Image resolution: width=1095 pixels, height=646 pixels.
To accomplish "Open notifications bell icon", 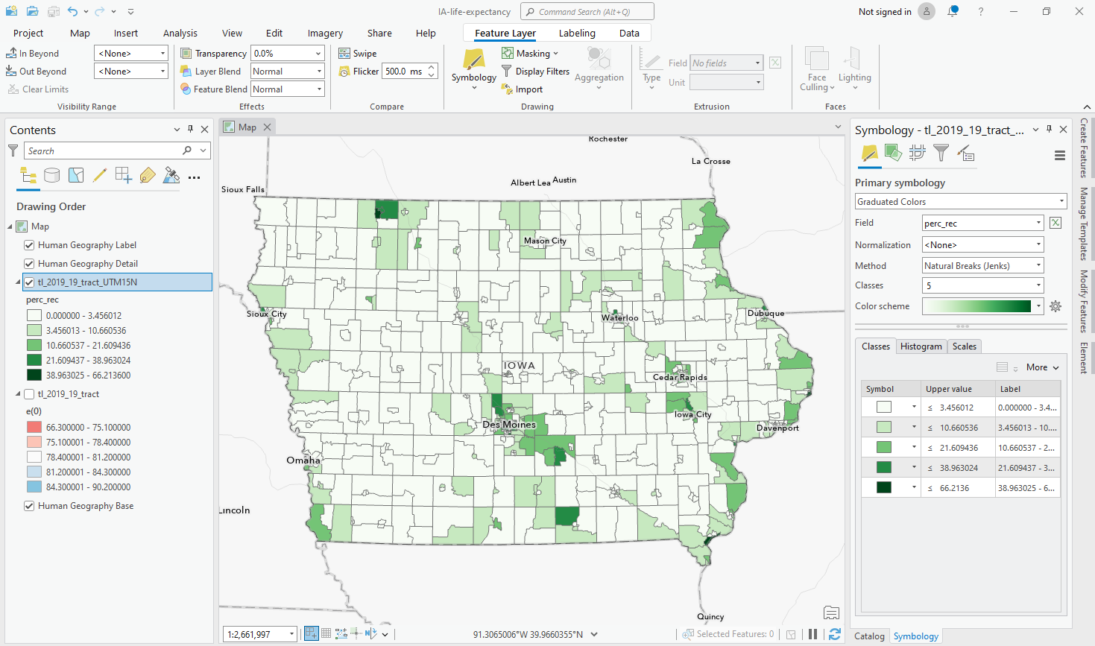I will click(953, 11).
